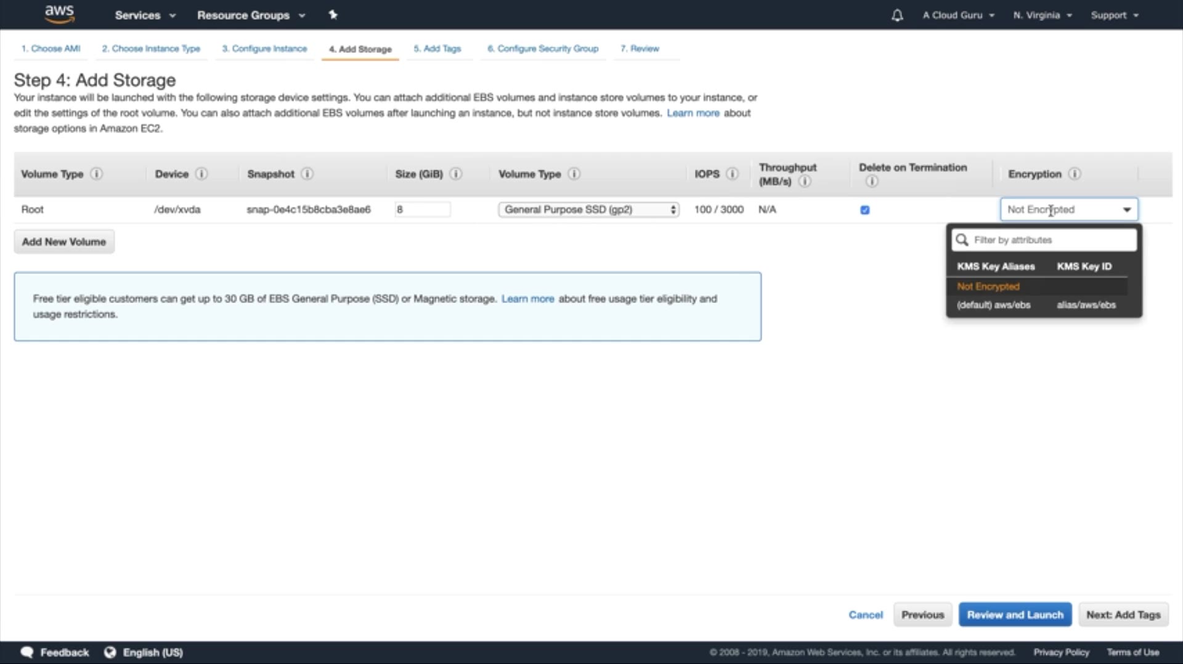The image size is (1183, 664).
Task: Click info icon beside Encryption header
Action: tap(1075, 174)
